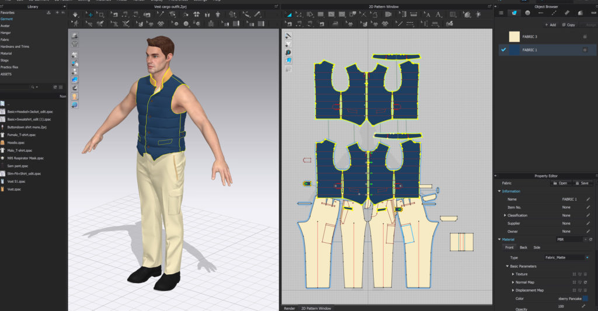Choose the needle Tack tool in 3D toolbar
This screenshot has height=311, width=598.
pyautogui.click(x=160, y=15)
